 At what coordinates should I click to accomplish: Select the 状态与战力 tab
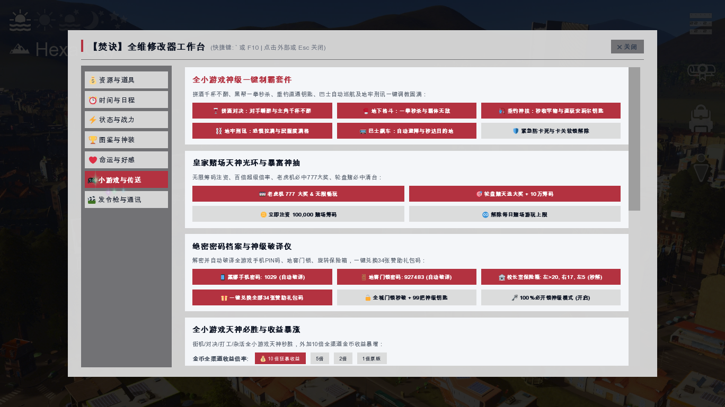click(126, 120)
